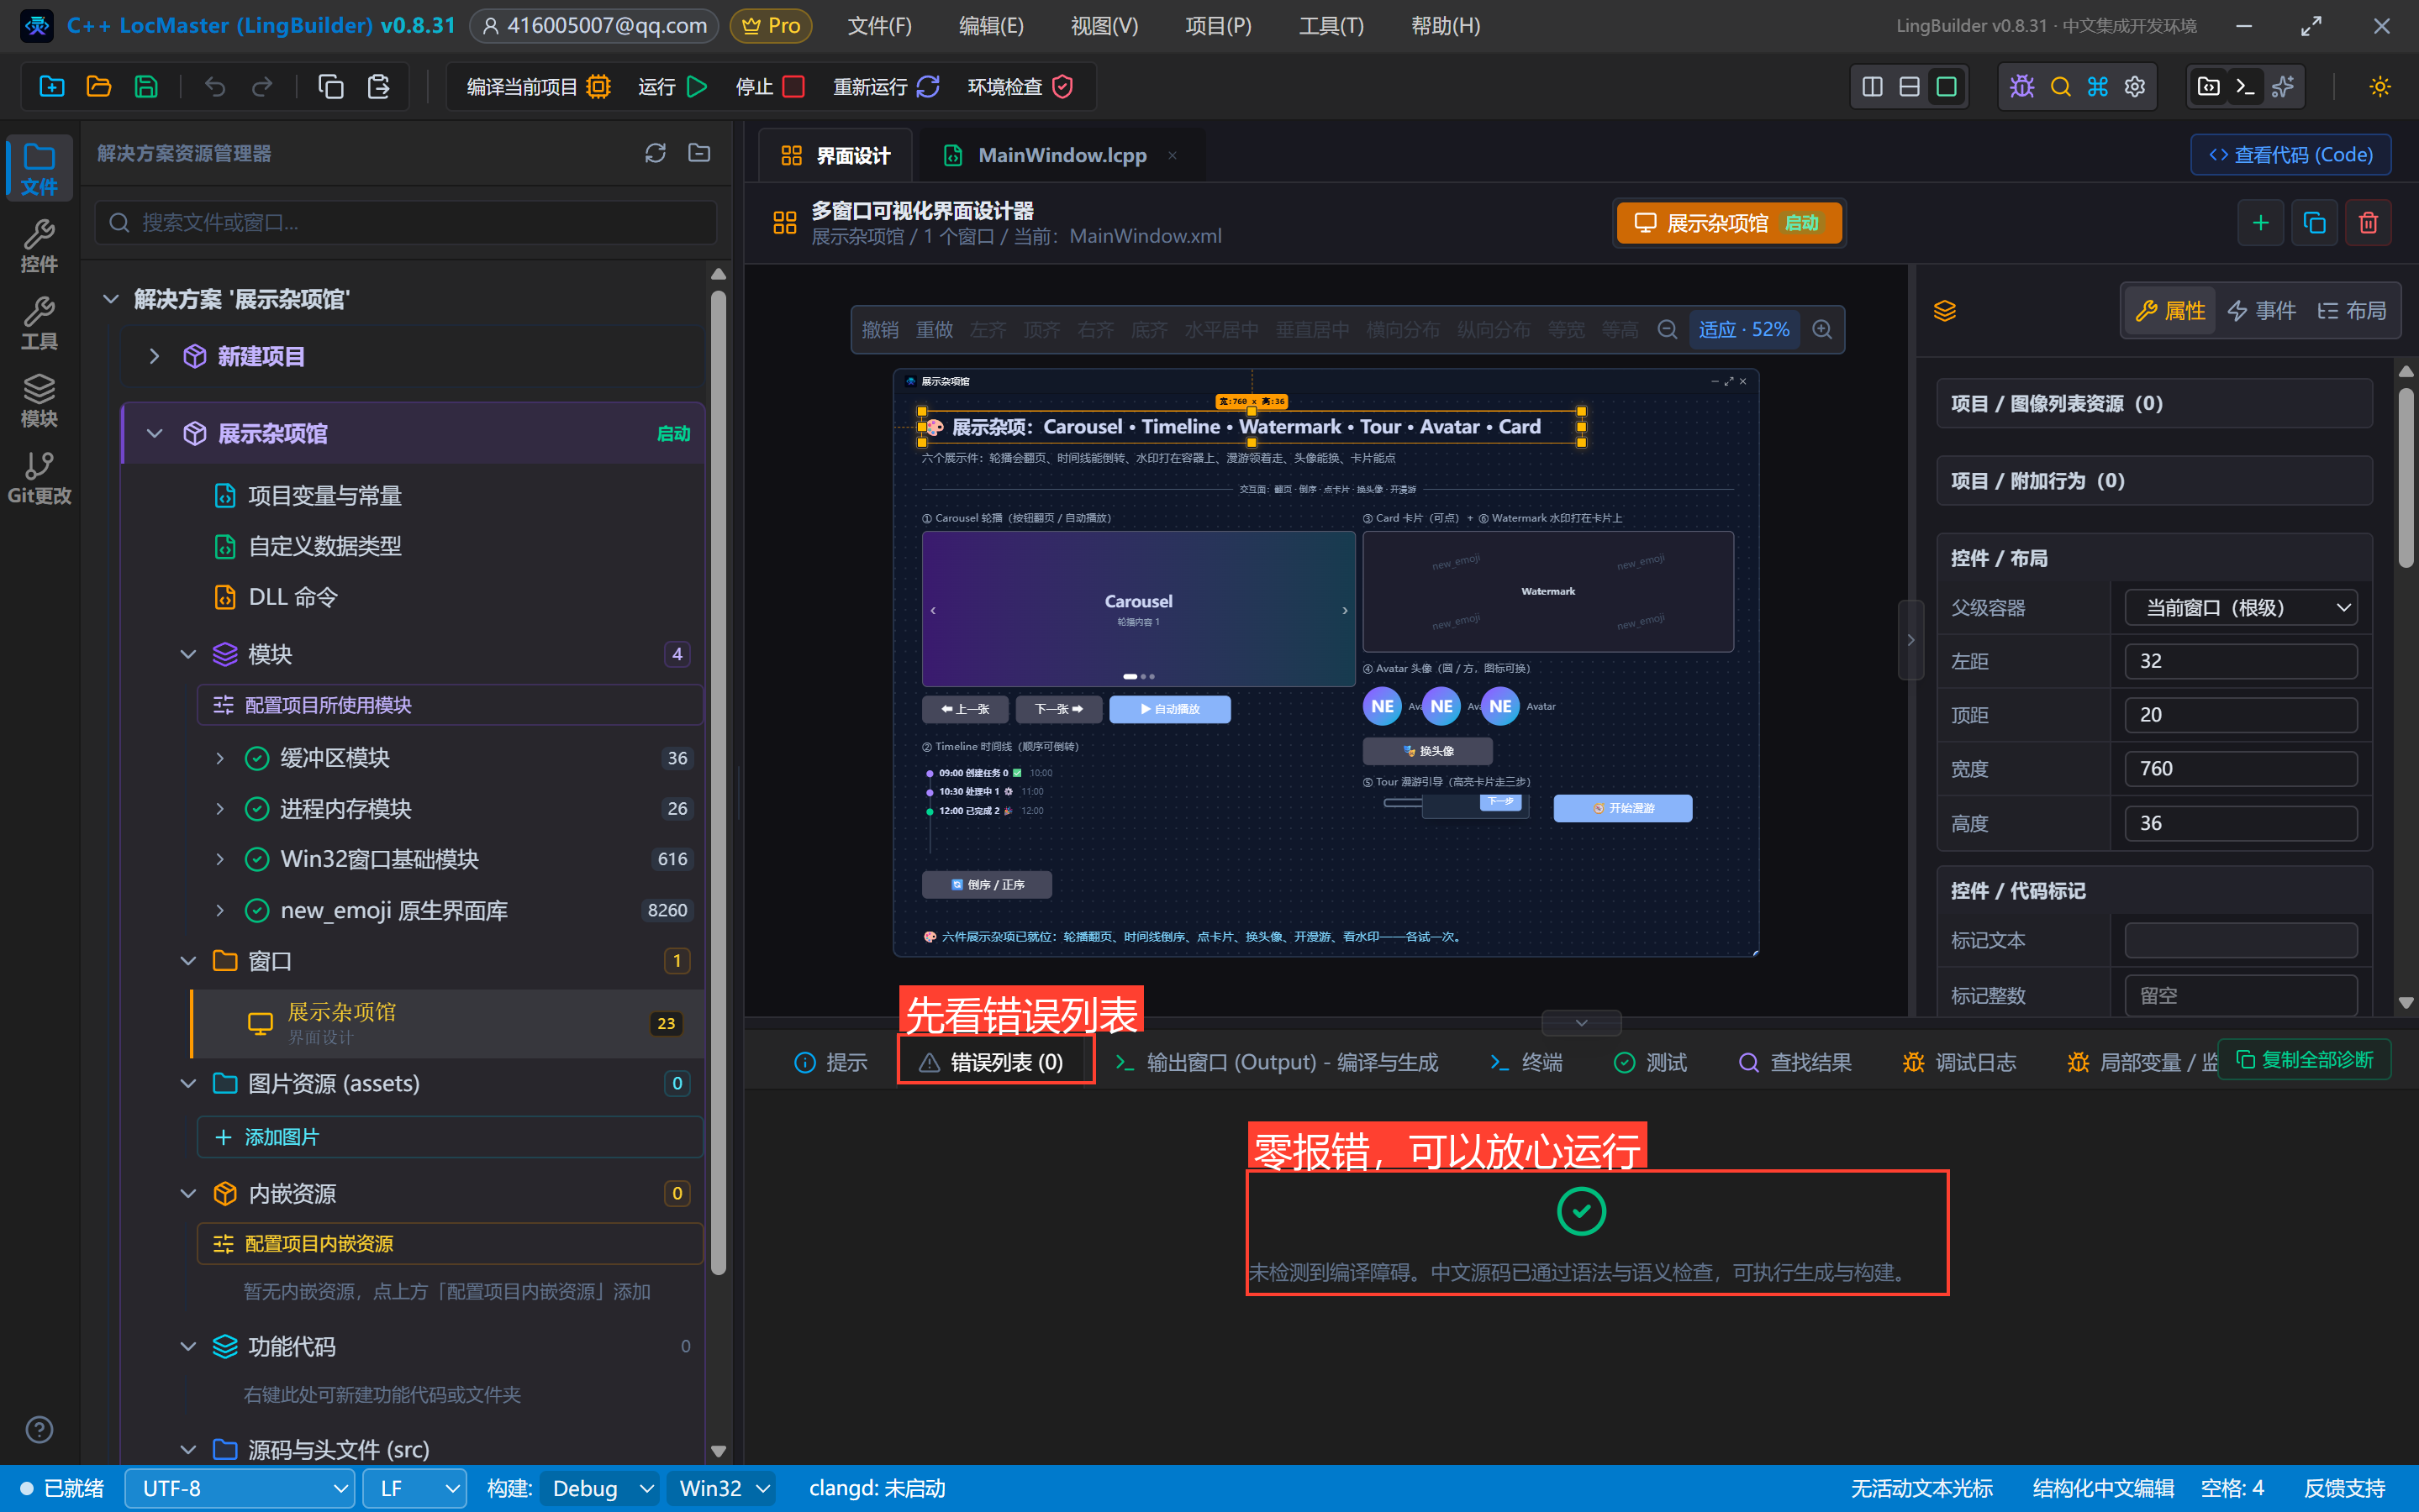The height and width of the screenshot is (1512, 2419).
Task: Click the open folder toolbar icon
Action: click(98, 86)
